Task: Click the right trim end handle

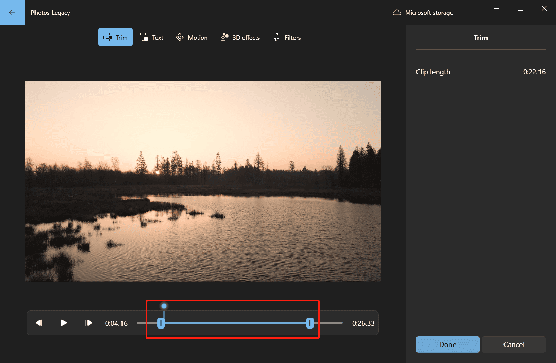Action: pyautogui.click(x=310, y=323)
